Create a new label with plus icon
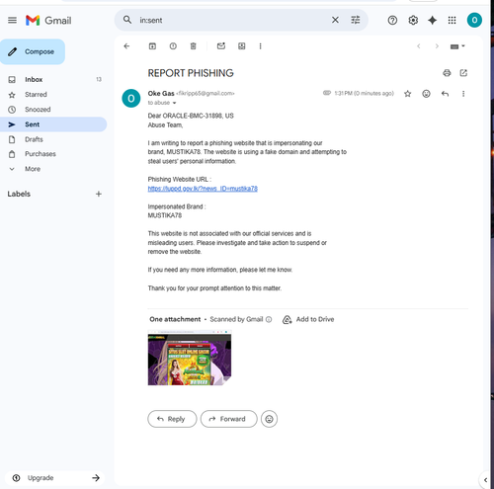The height and width of the screenshot is (489, 494). click(x=99, y=194)
